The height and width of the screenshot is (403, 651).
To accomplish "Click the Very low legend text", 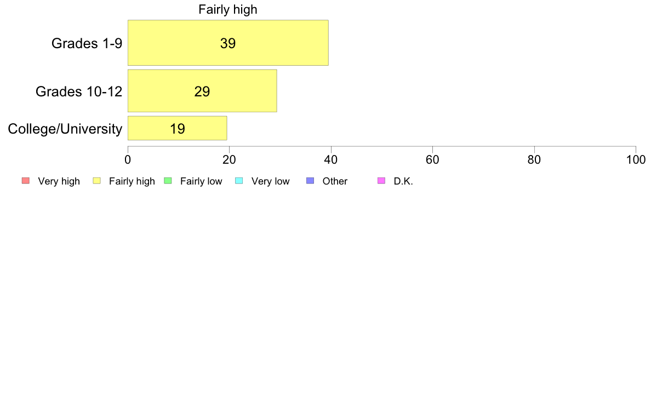I will (271, 181).
